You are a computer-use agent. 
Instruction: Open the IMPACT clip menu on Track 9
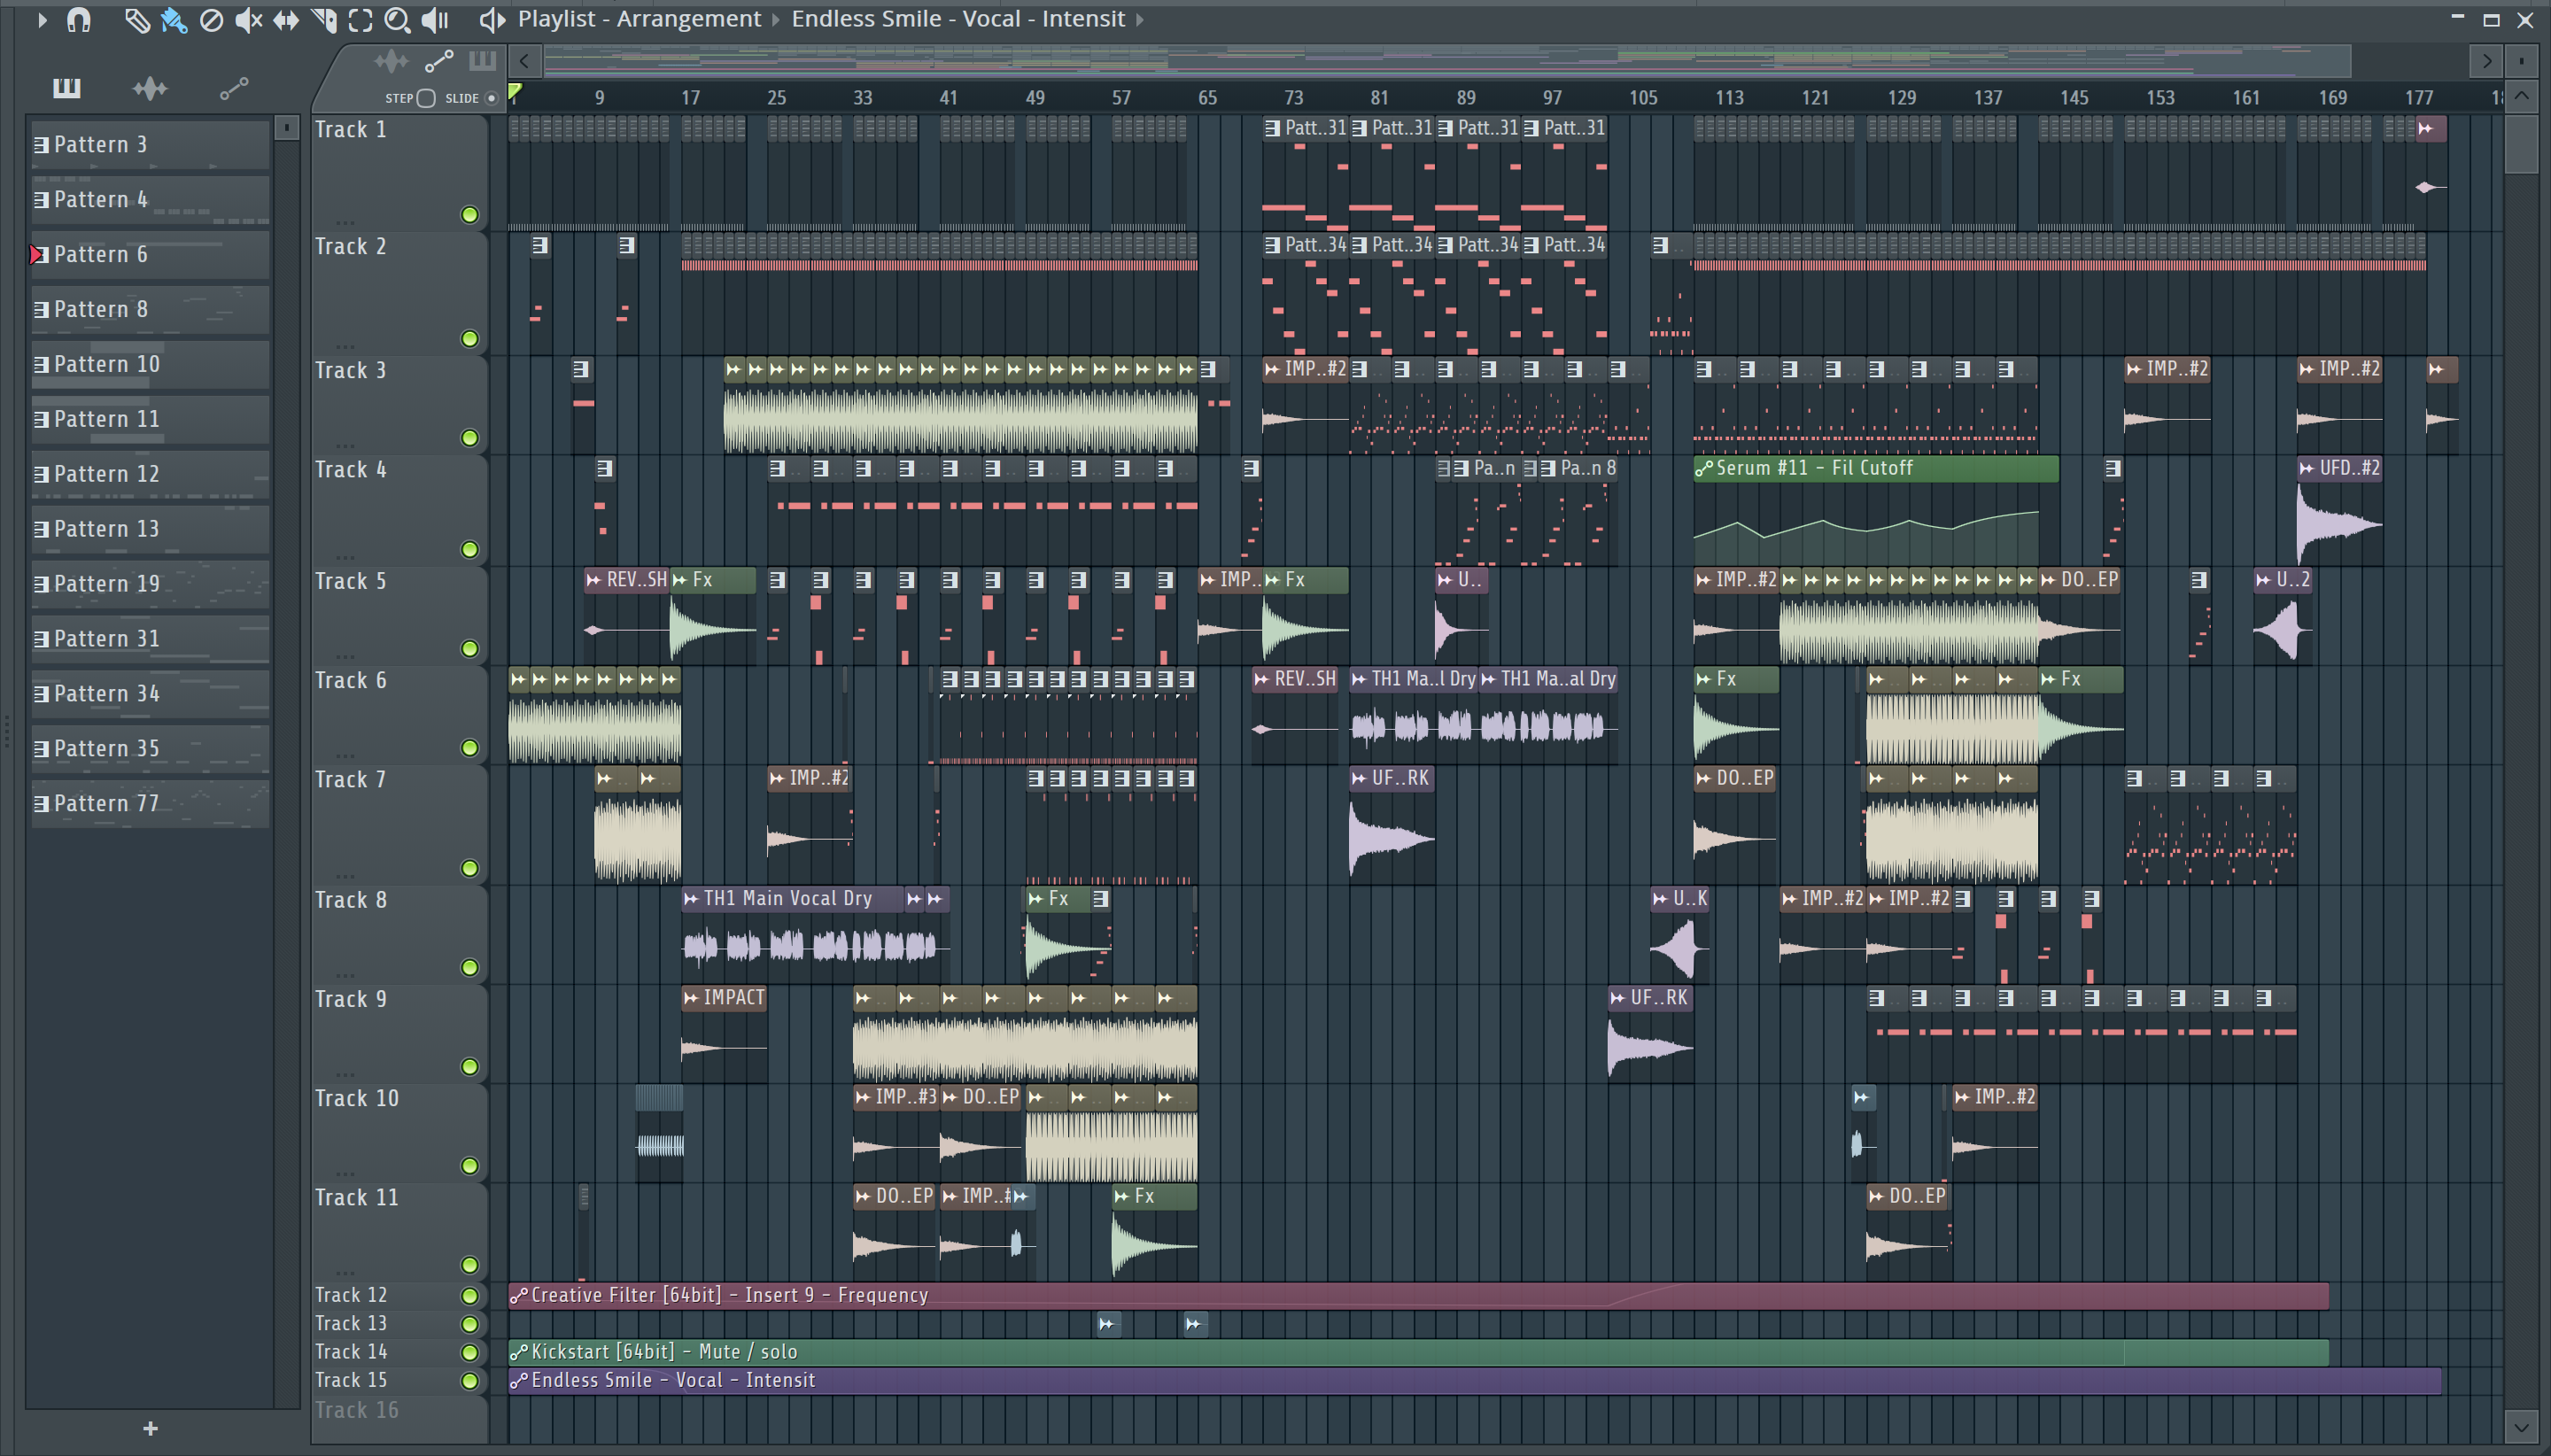[691, 998]
